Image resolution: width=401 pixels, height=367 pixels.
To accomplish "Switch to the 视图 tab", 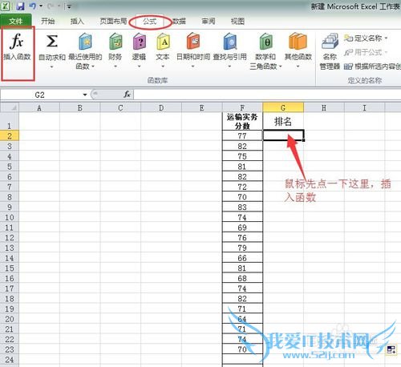I will tap(237, 21).
